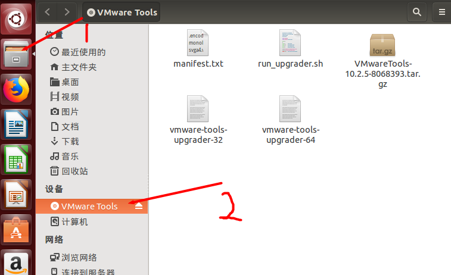Click the house icon beside Home folder
The height and width of the screenshot is (275, 451).
[x=54, y=67]
